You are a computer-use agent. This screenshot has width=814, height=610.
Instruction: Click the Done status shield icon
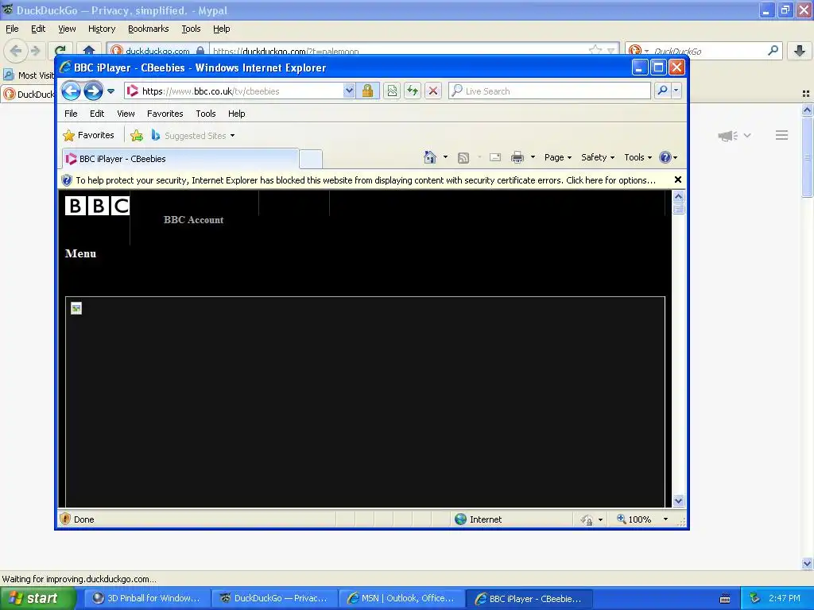click(x=65, y=519)
